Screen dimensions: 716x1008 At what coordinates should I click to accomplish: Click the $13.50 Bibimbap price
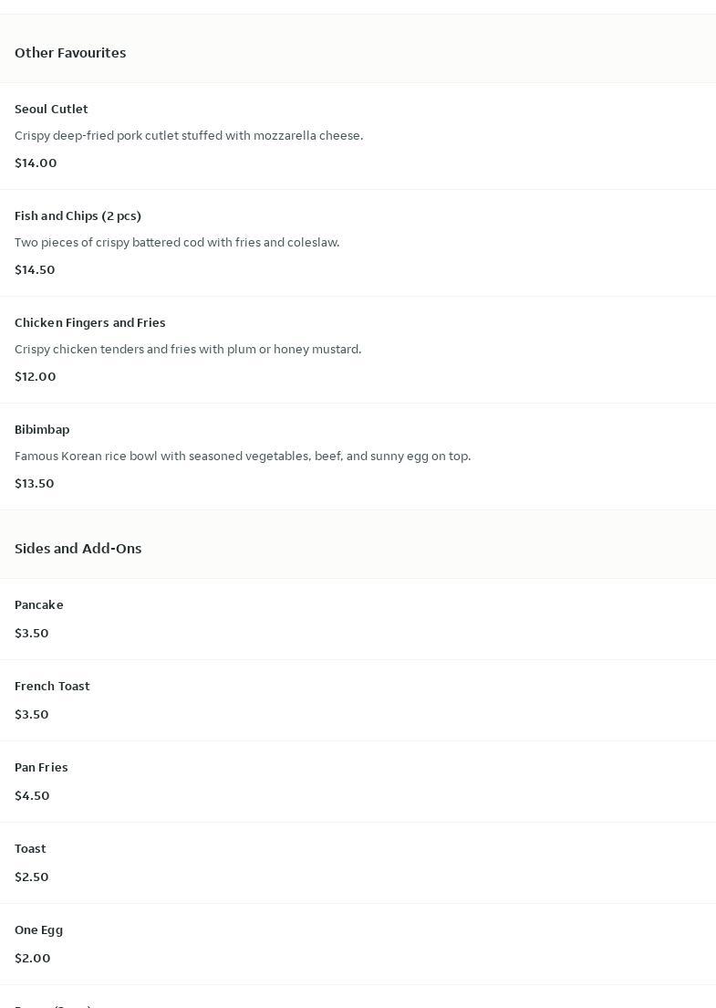(35, 483)
